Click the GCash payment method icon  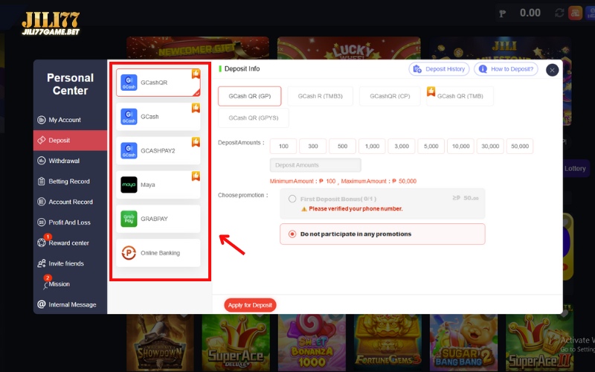(129, 117)
